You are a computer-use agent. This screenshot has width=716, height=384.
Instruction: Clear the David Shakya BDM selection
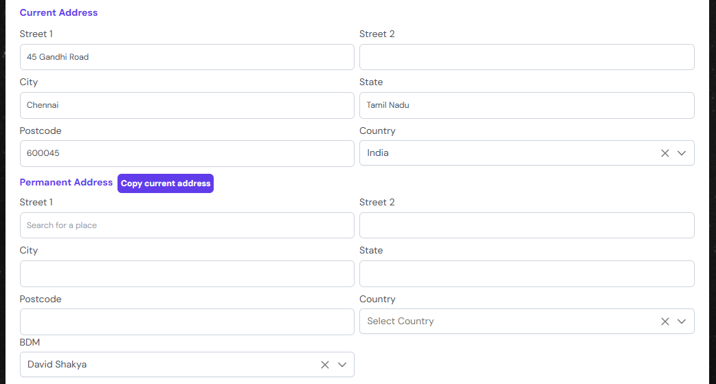[x=325, y=365]
